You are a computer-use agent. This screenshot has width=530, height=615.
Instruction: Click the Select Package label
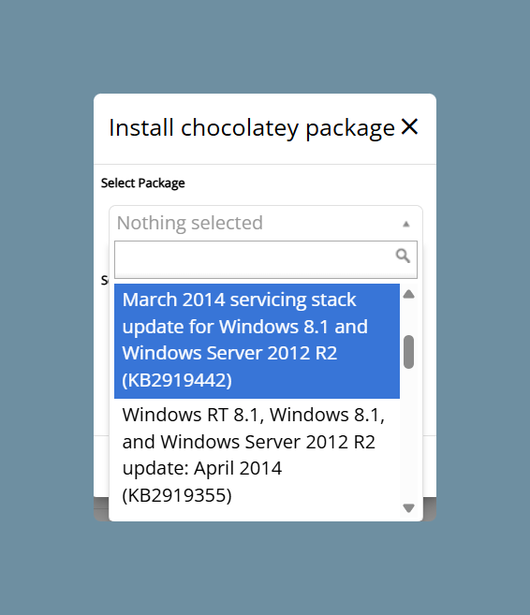pos(142,183)
